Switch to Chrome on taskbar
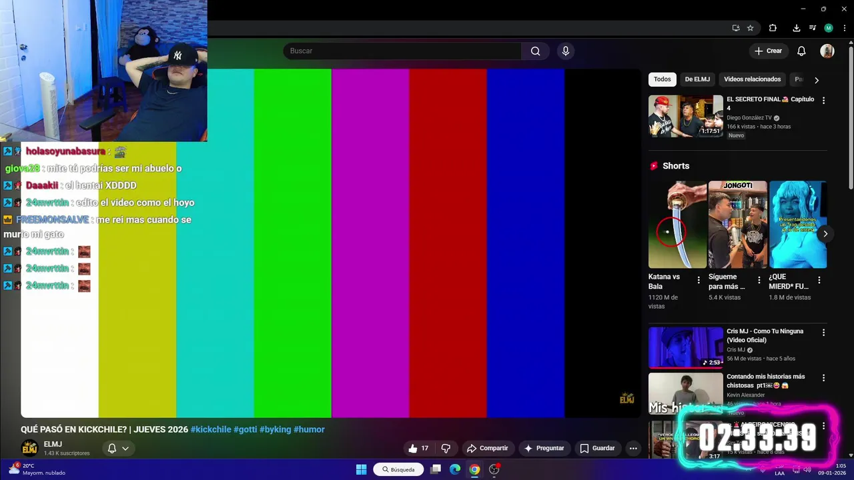The height and width of the screenshot is (480, 854). click(474, 469)
